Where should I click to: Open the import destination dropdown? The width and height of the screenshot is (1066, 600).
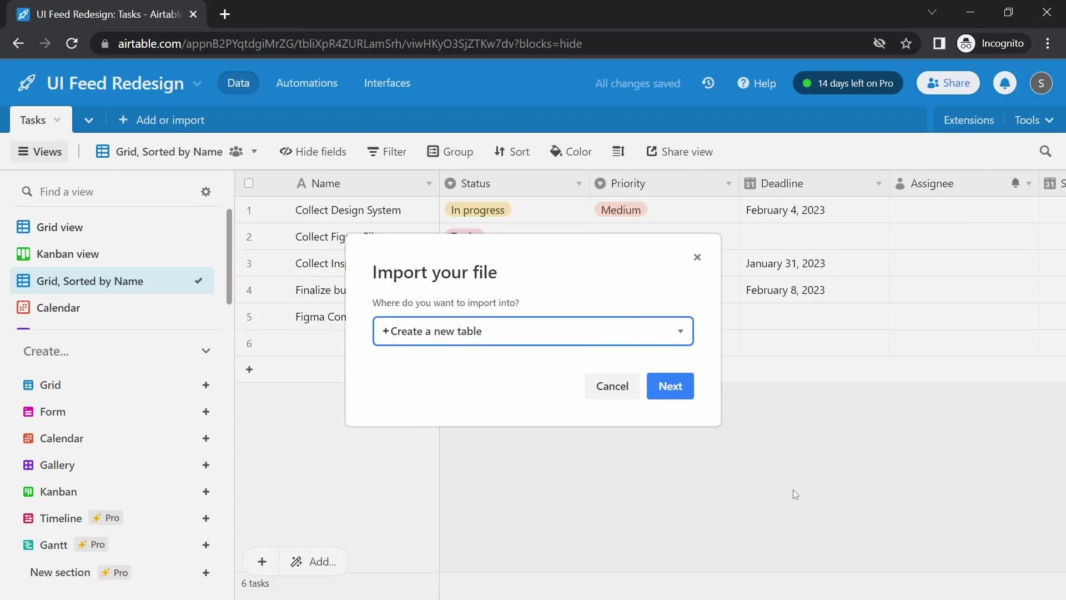coord(532,331)
